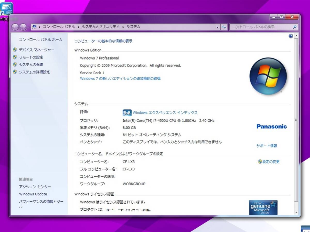This screenshot has height=232, width=310.
Task: Click the vertical scrollbar down arrow
Action: pyautogui.click(x=296, y=213)
